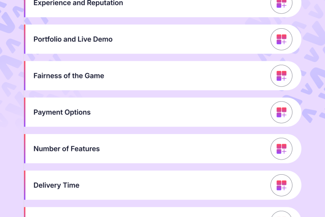Viewport: 325px width, 217px height.
Task: Toggle the Delivery Time accordion title
Action: pos(56,185)
